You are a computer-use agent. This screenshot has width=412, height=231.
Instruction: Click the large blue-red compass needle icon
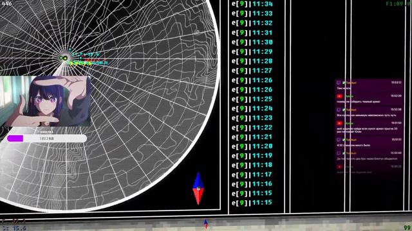coord(198,188)
